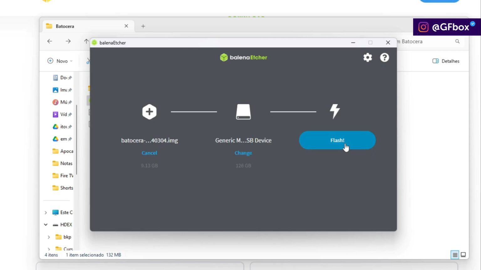Click the search icon in File Explorer
This screenshot has height=270, width=481.
[458, 41]
